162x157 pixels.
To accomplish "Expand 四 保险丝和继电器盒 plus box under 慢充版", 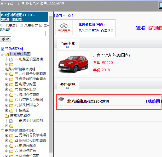I will (x=7, y=141).
